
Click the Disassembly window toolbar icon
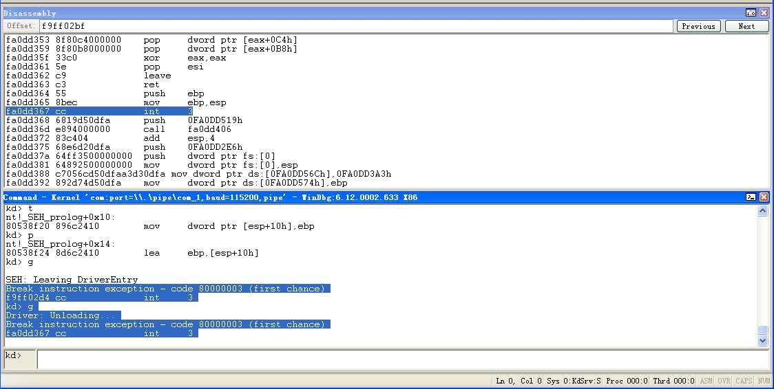[751, 13]
